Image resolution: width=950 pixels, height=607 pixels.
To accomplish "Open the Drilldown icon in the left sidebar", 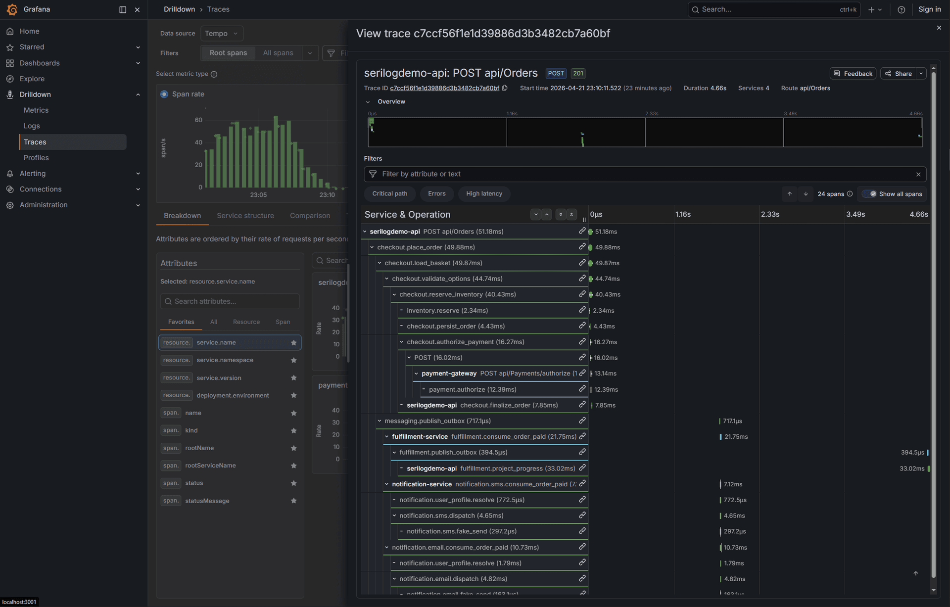I will (10, 94).
